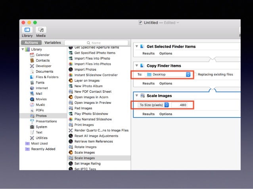Select the Photos category in the library
253x189 pixels.
[41, 116]
